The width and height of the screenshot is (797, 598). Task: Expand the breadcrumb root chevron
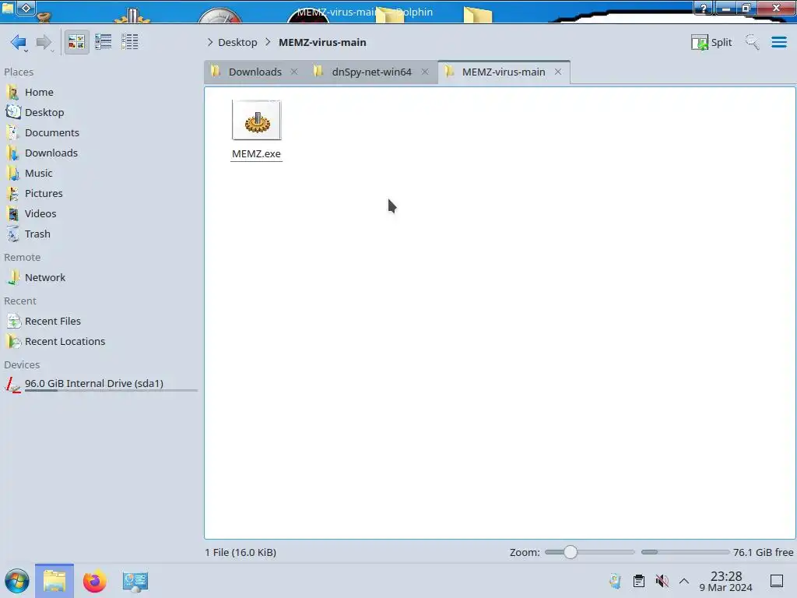pos(210,42)
